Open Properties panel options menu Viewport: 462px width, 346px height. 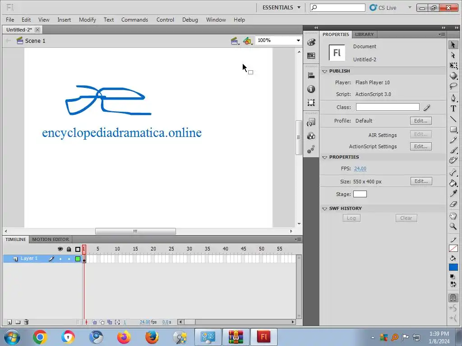pos(442,34)
